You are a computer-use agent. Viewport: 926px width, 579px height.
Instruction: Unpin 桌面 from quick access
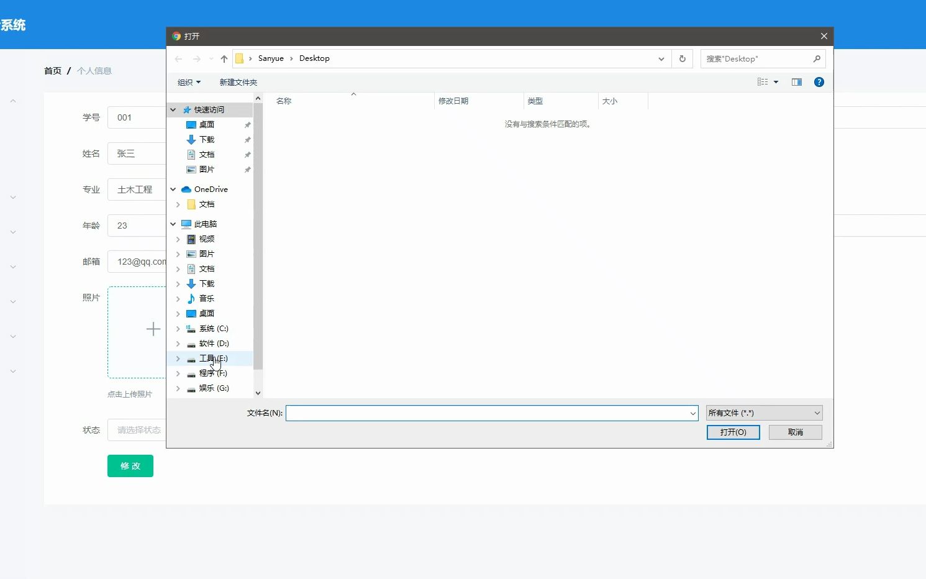point(247,124)
